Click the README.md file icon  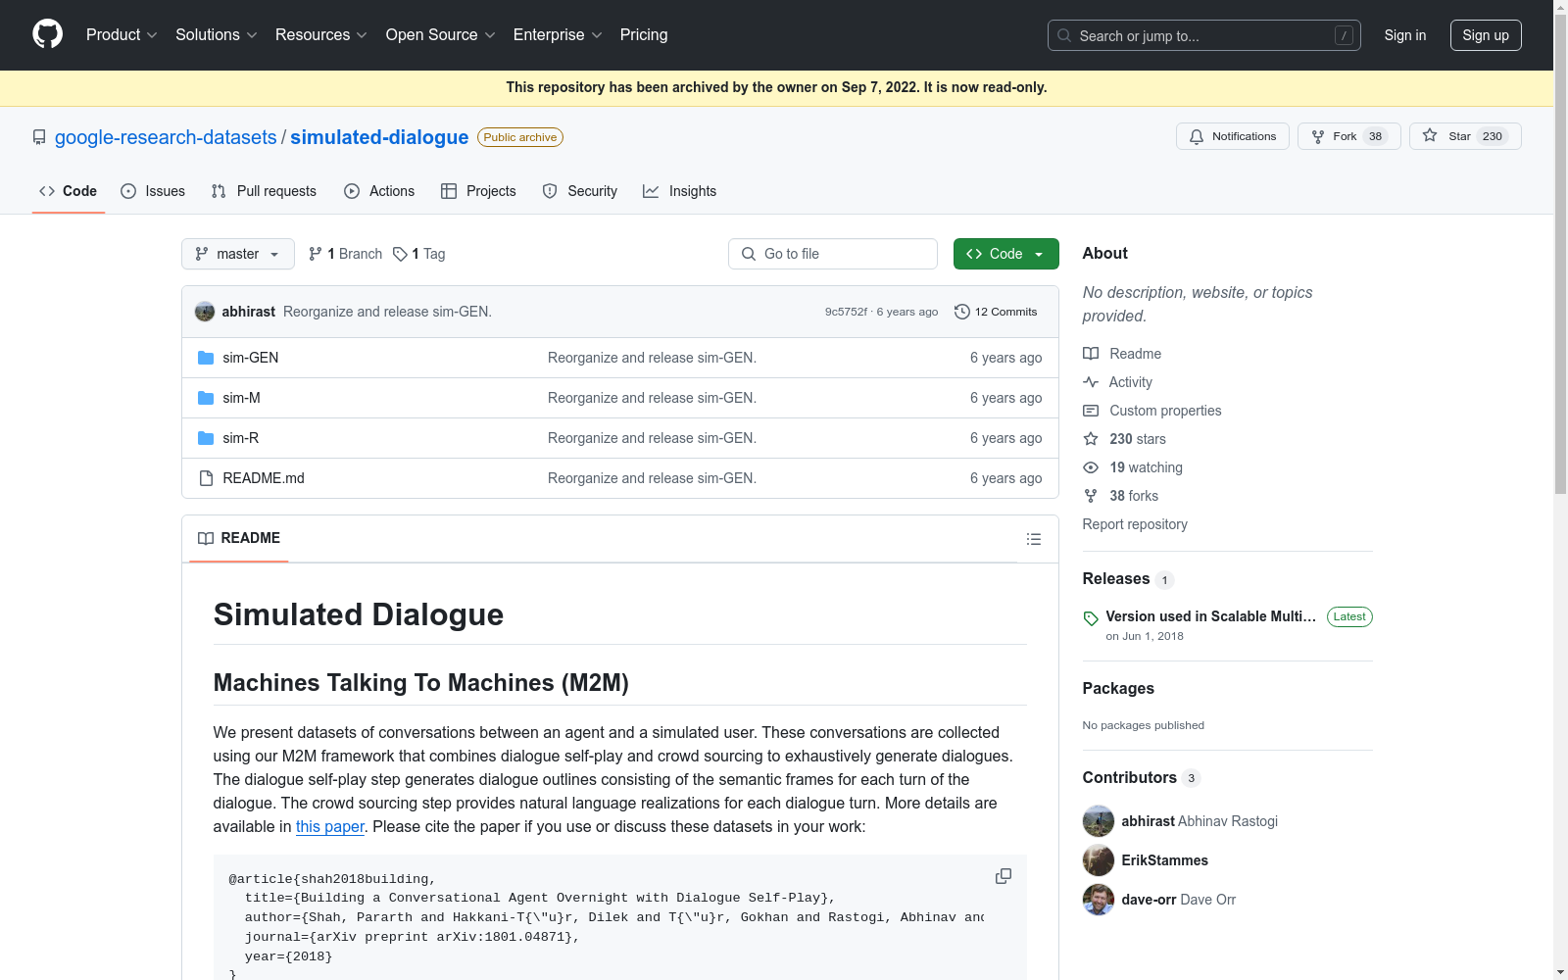click(206, 478)
